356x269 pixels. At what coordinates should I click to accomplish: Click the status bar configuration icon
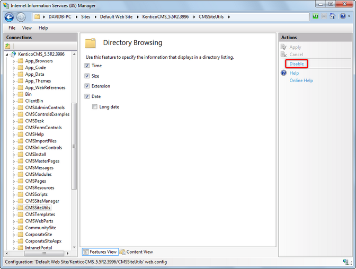[x=345, y=262]
